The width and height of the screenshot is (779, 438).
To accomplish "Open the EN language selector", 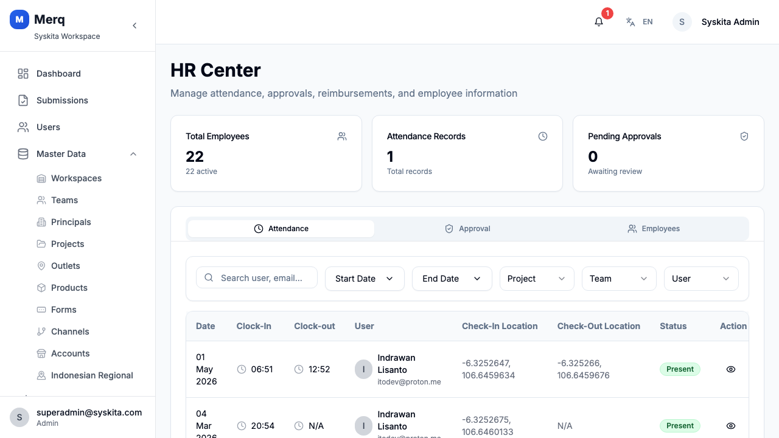I will point(639,22).
